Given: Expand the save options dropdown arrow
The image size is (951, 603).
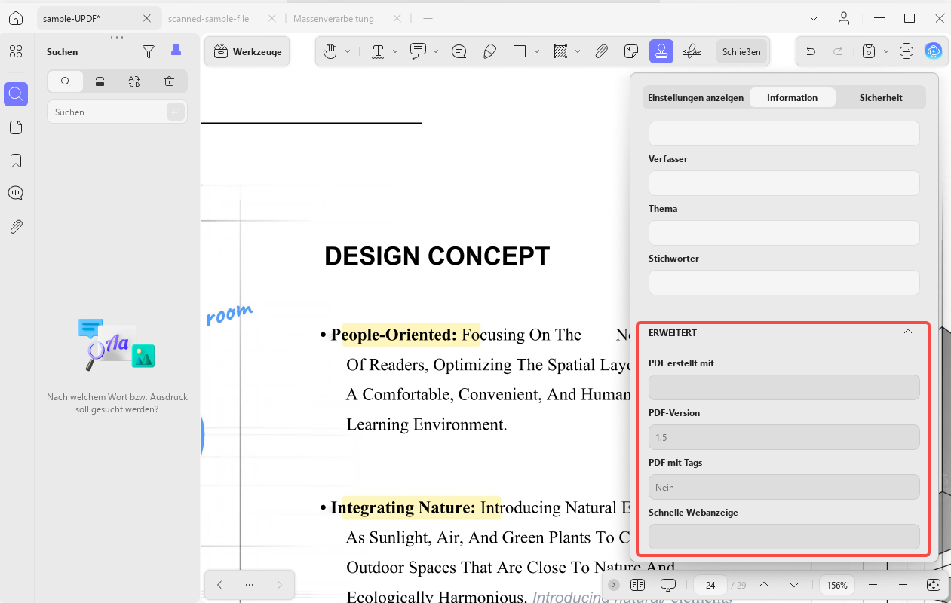Looking at the screenshot, I should pyautogui.click(x=886, y=51).
